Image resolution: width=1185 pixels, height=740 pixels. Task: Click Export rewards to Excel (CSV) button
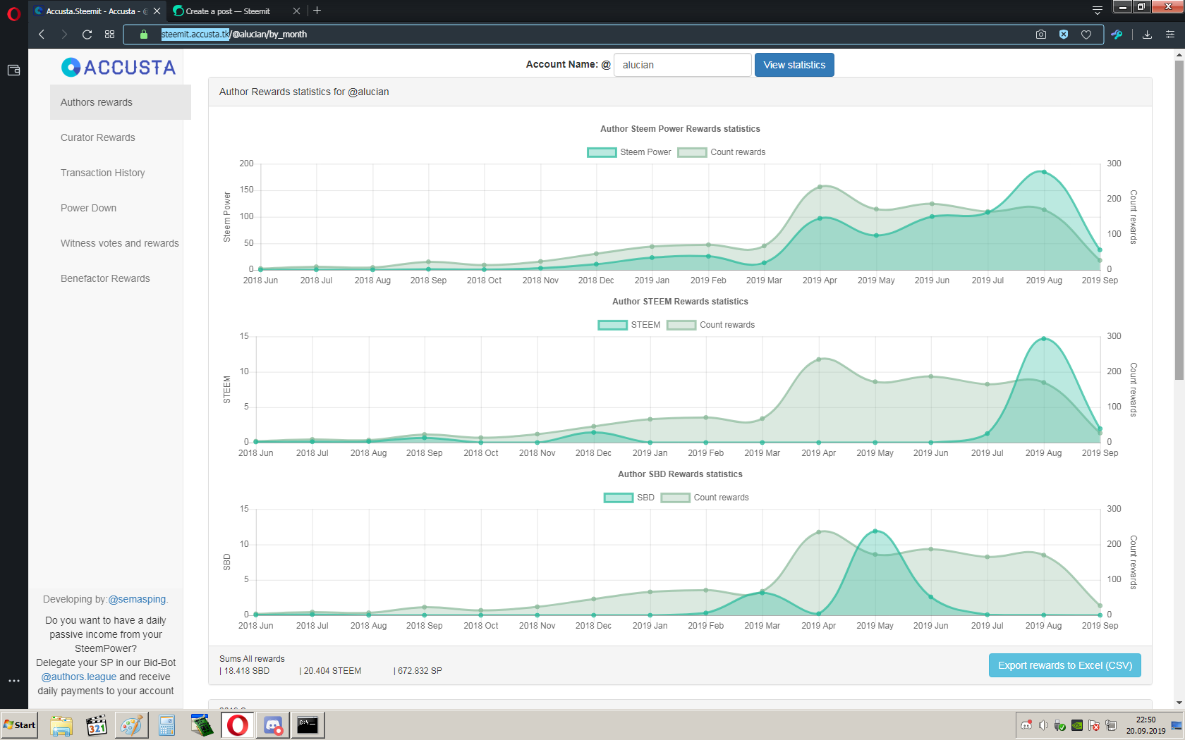1065,665
